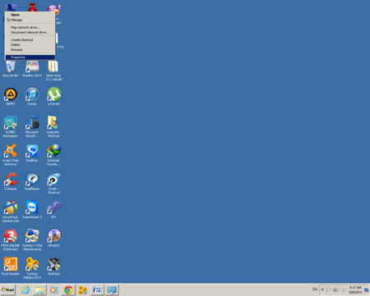
Task: Select the TeamViewer 9 desktop icon
Action: 32,210
